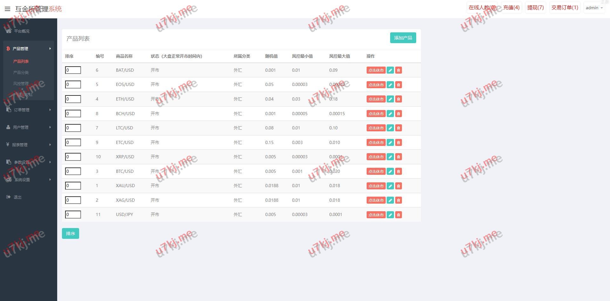Click edit pencil icon for BAT/USD row
Image resolution: width=610 pixels, height=301 pixels.
(x=390, y=70)
